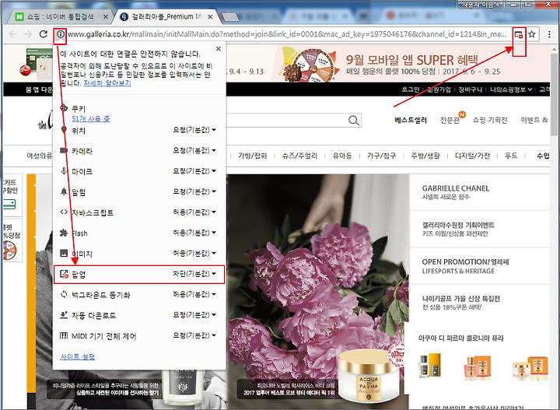Select 유아동 category
This screenshot has width=560, height=410.
pos(342,156)
